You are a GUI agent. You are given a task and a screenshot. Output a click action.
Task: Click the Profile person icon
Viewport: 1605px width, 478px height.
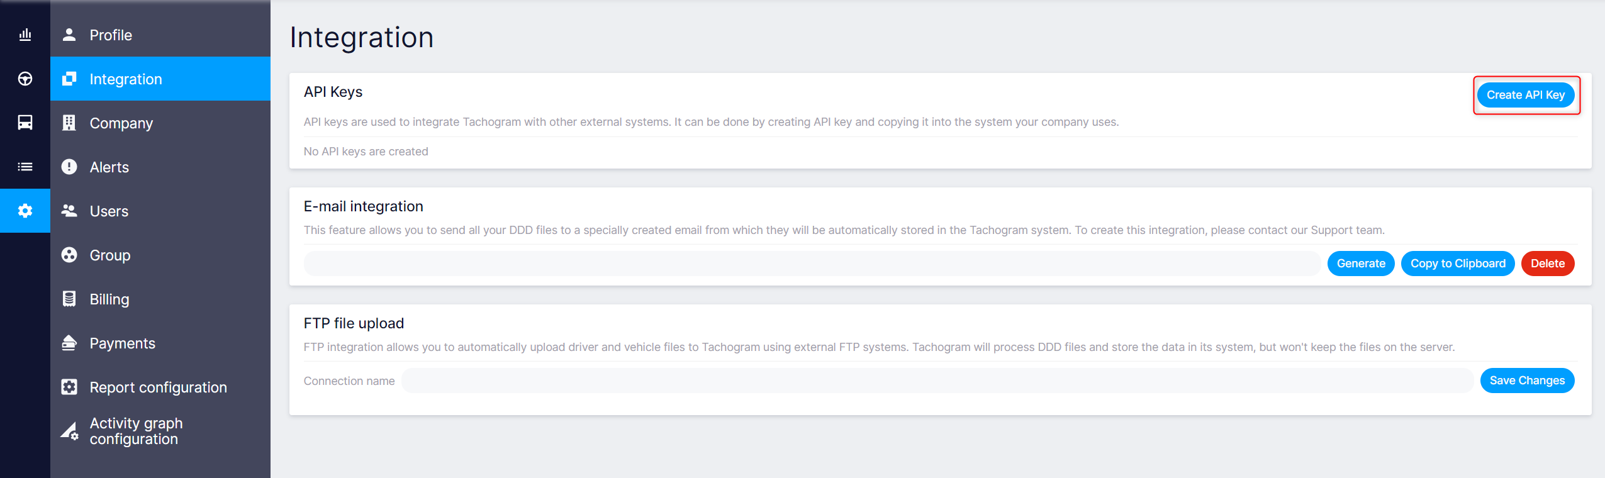coord(69,35)
